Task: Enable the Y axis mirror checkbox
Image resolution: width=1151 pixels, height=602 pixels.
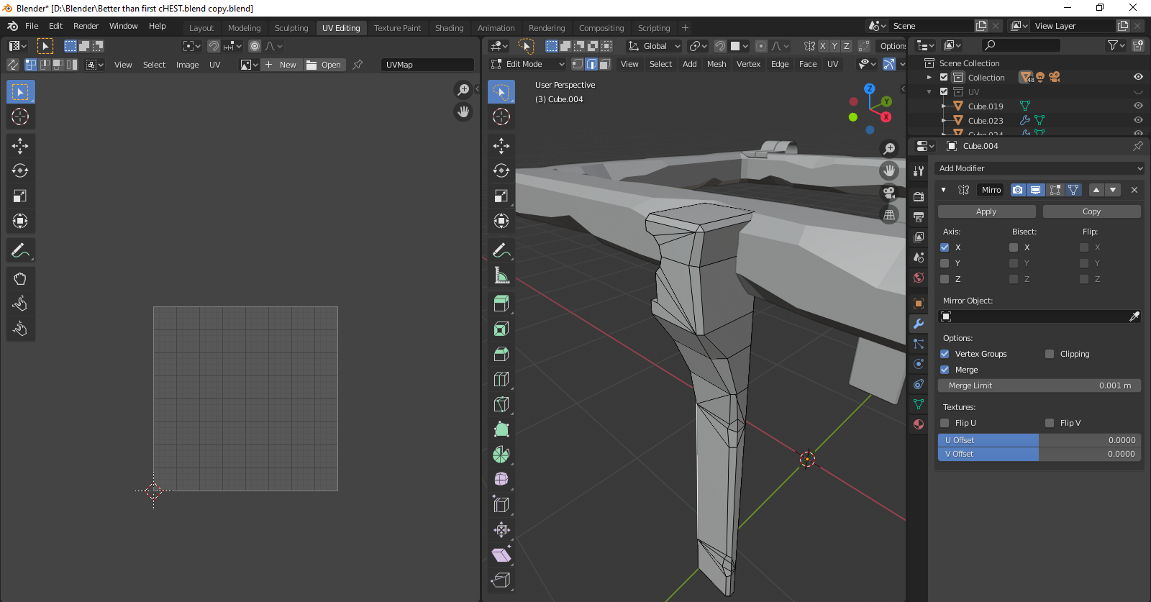Action: click(945, 263)
